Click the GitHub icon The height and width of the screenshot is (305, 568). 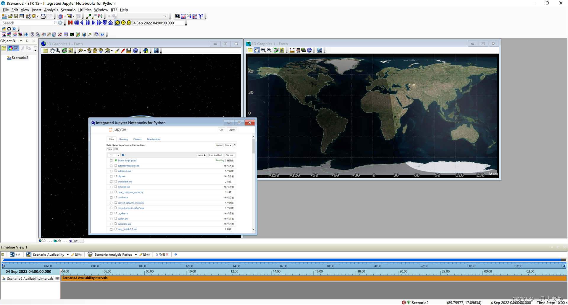(x=9, y=29)
